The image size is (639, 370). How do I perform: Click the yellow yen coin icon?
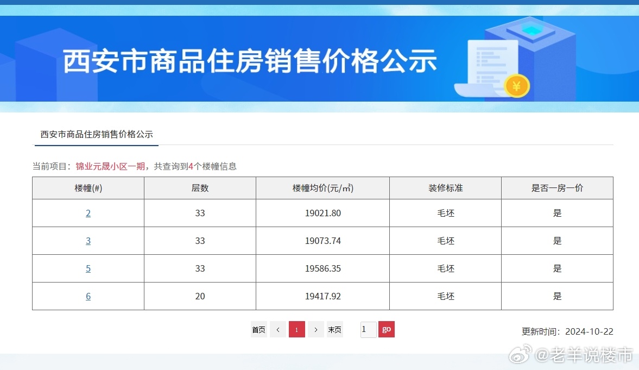[516, 86]
